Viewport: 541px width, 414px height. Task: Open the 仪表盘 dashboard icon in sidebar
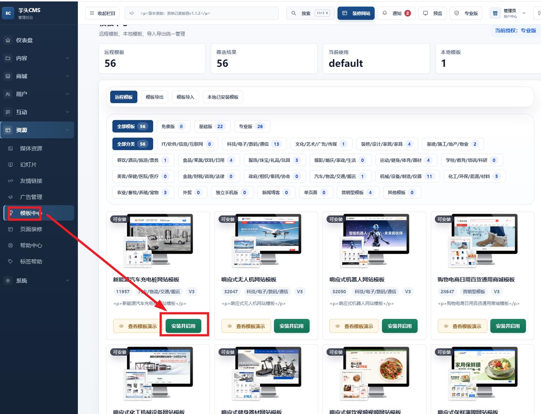[8, 40]
